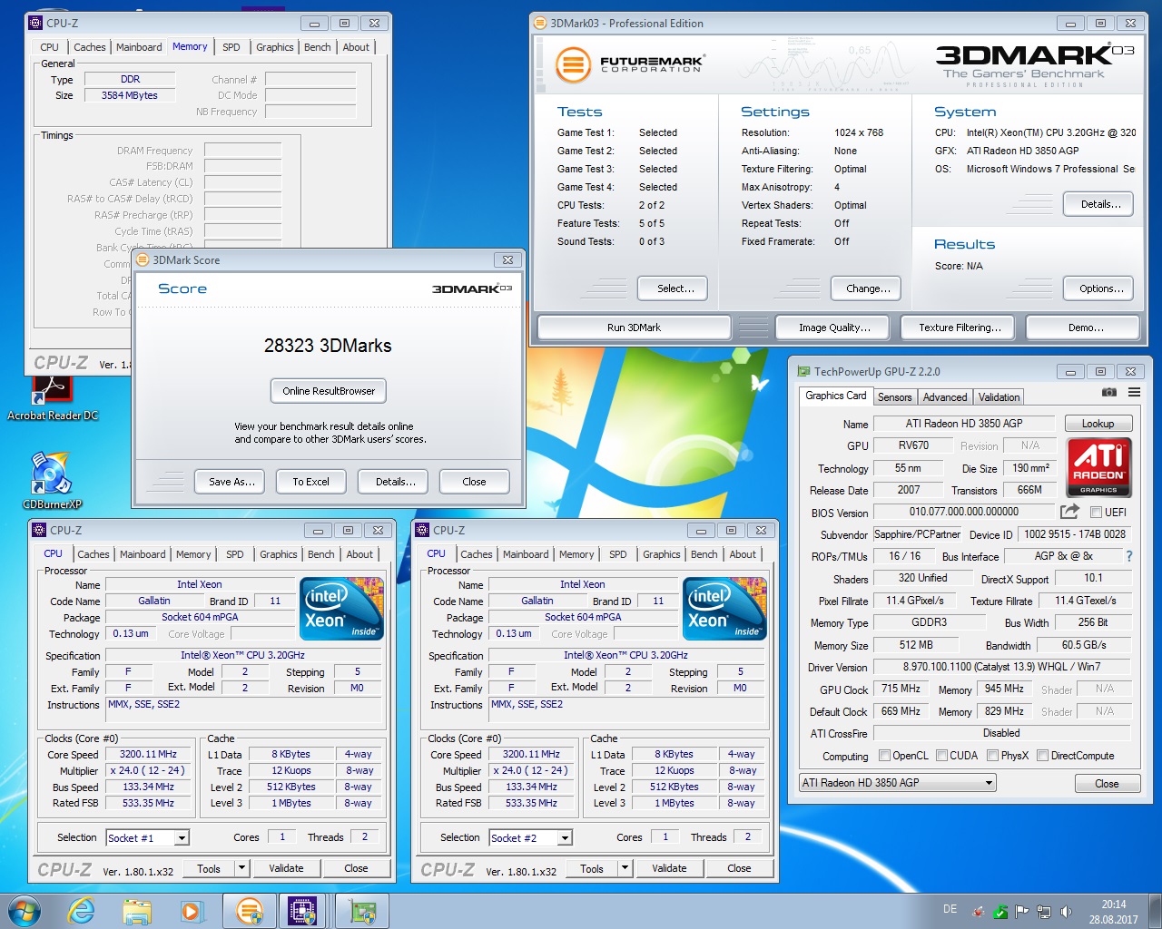Open Validation tab in GPU-Z

click(x=999, y=397)
